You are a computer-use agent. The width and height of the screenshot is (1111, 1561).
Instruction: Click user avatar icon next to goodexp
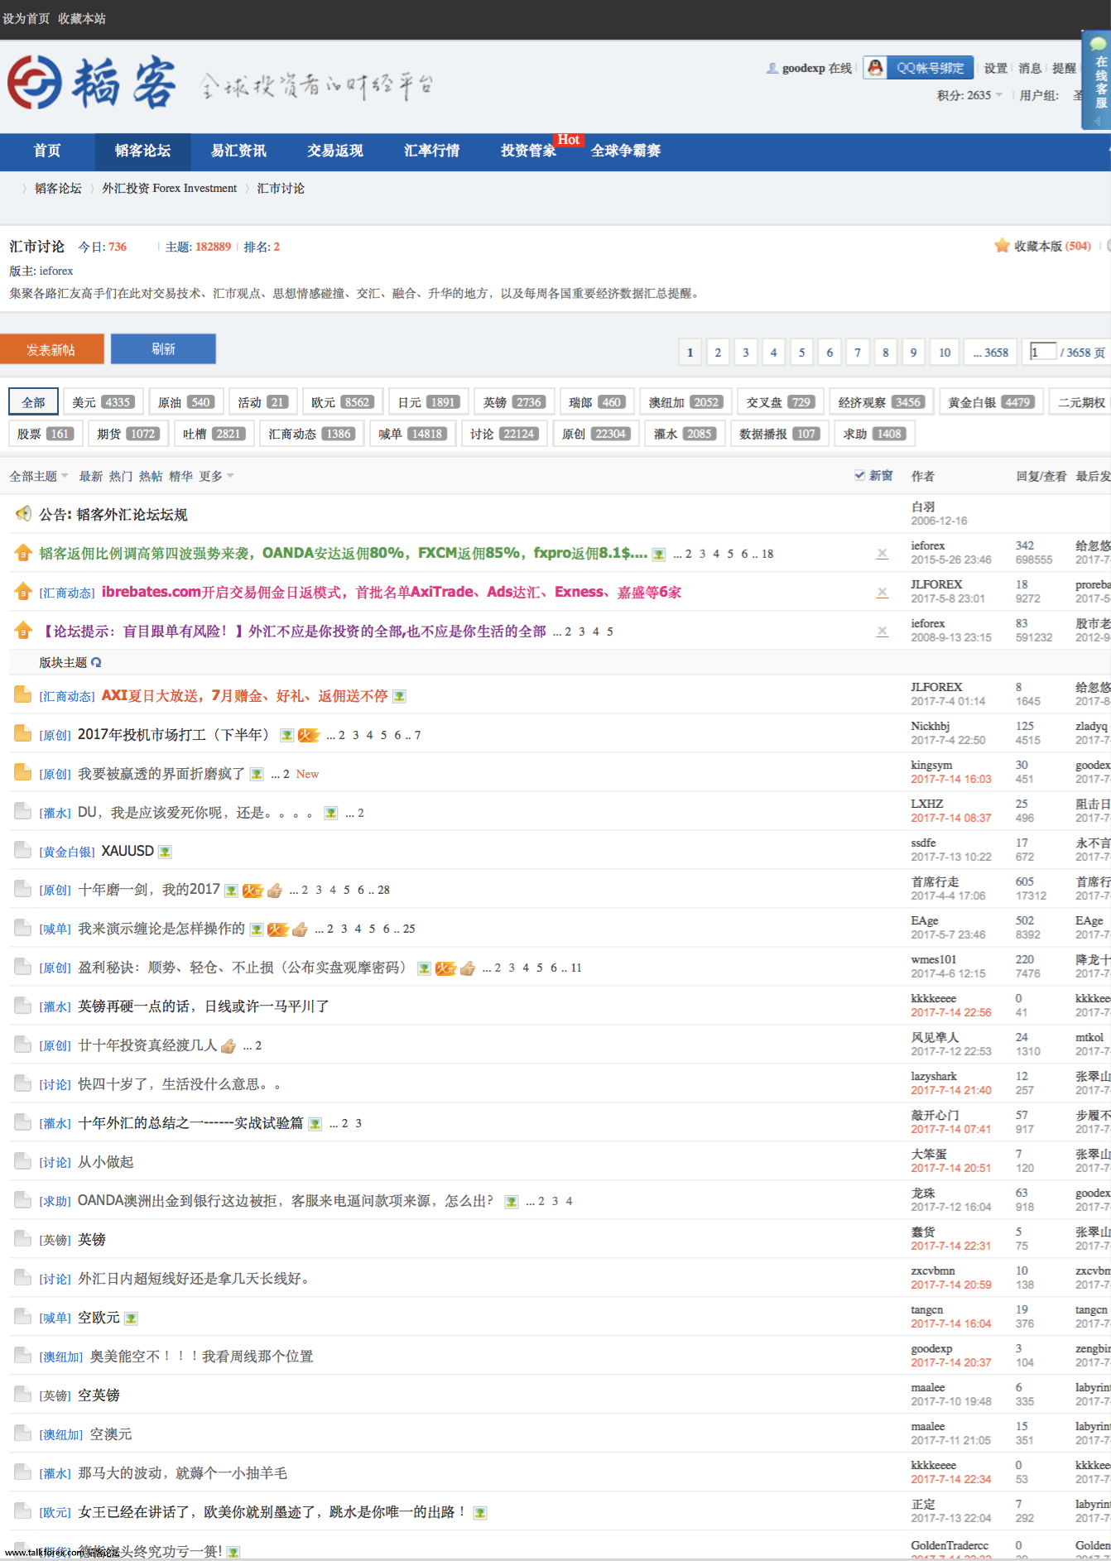point(772,68)
